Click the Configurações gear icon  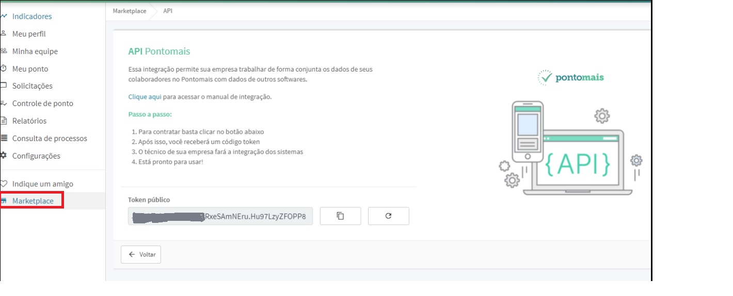click(4, 156)
